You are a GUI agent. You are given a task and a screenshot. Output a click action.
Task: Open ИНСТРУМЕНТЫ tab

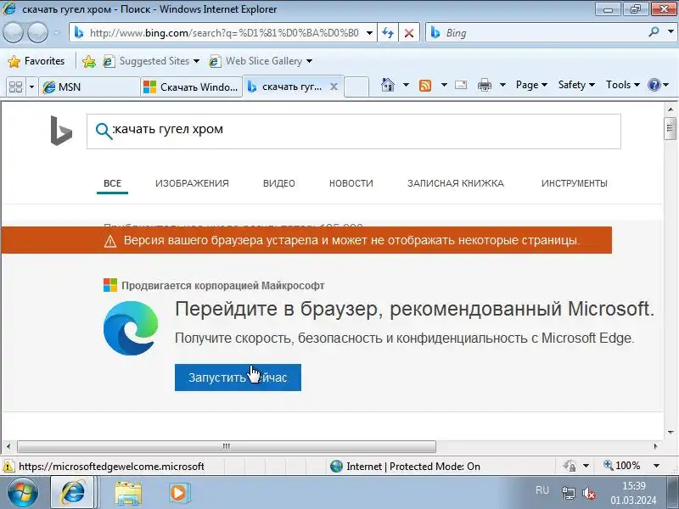575,183
